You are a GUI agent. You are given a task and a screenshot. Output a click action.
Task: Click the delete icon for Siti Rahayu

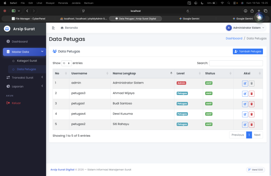[x=252, y=125]
